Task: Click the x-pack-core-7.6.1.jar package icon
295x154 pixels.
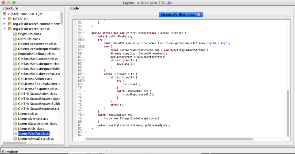Action: click(x=5, y=14)
